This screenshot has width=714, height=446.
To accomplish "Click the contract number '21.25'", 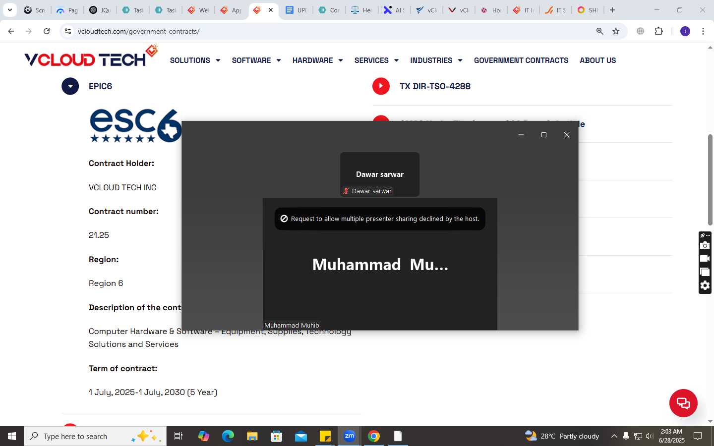I will coord(99,235).
